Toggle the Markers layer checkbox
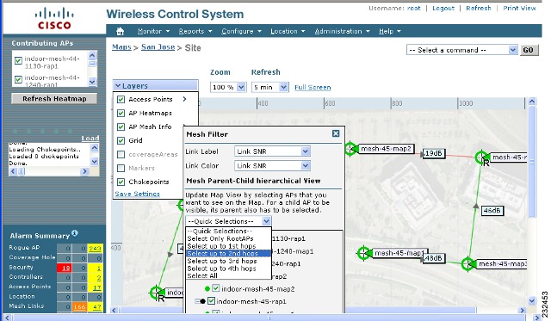The height and width of the screenshot is (321, 551). pyautogui.click(x=121, y=168)
